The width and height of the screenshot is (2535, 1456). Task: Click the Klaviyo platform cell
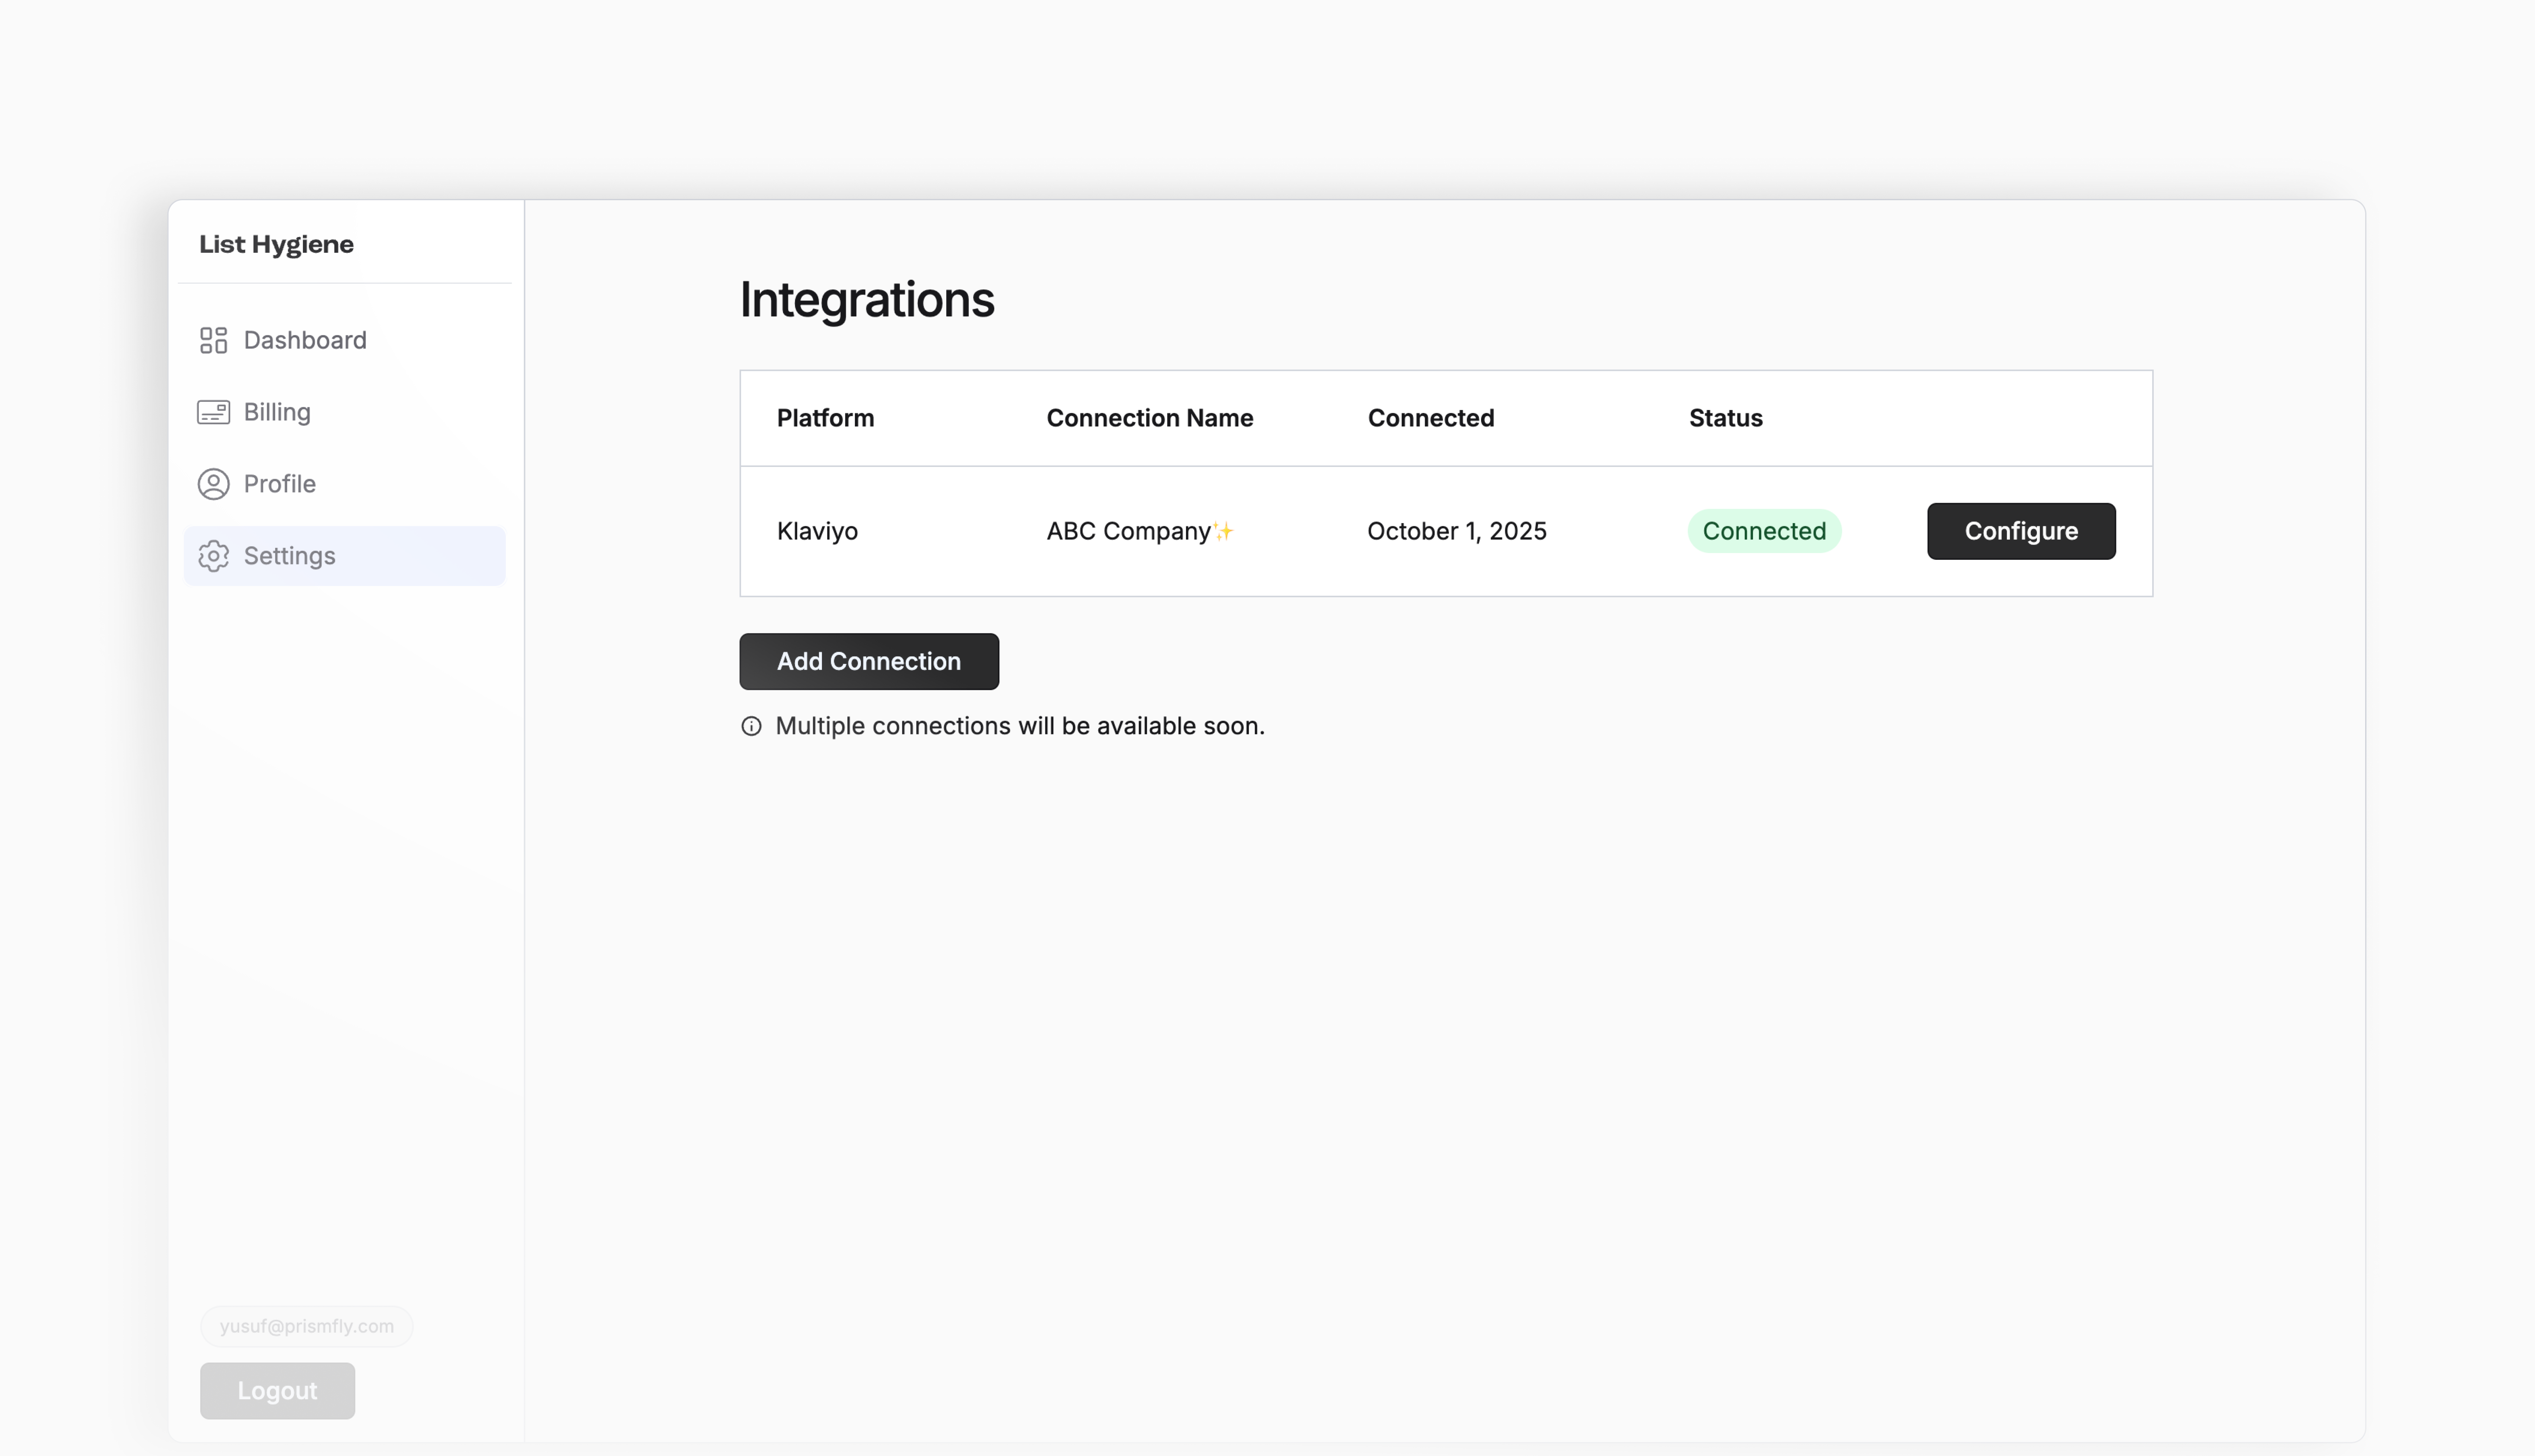[817, 531]
